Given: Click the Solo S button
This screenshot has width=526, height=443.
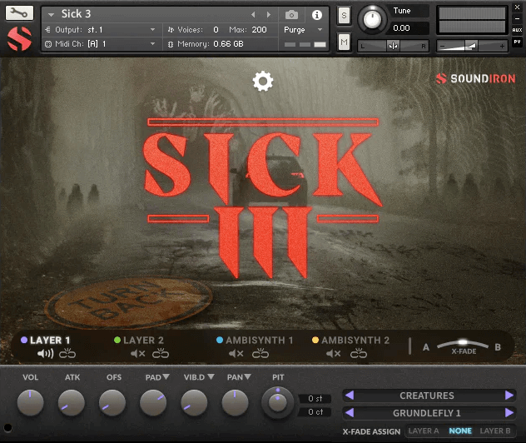Looking at the screenshot, I should [344, 16].
